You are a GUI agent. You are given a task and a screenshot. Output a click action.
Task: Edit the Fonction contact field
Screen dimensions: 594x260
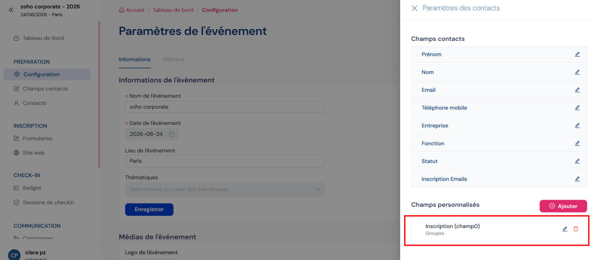[577, 143]
